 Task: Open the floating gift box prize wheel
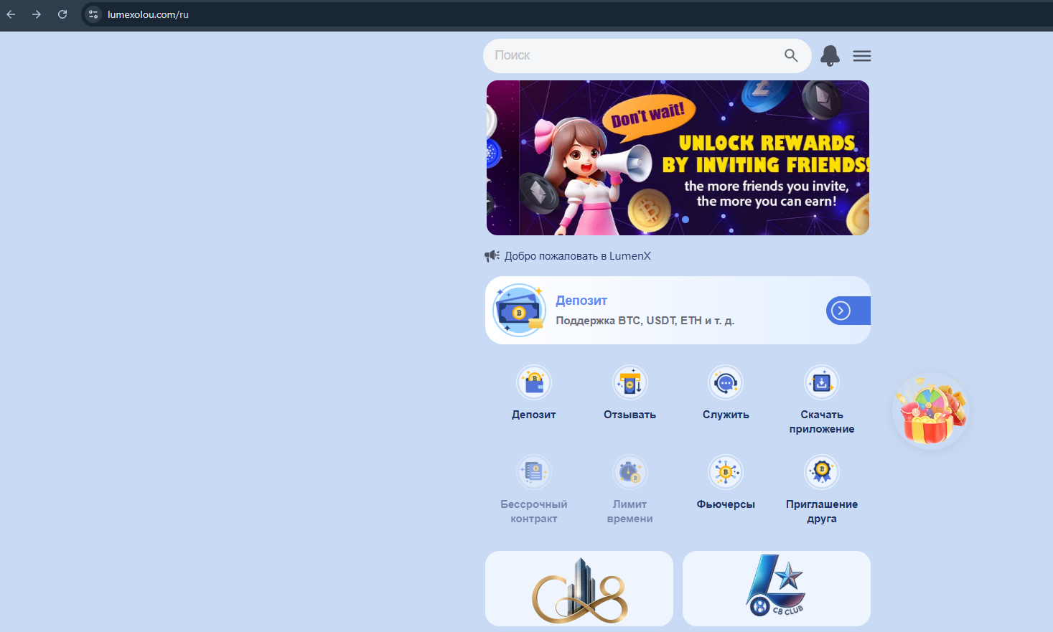click(x=931, y=412)
